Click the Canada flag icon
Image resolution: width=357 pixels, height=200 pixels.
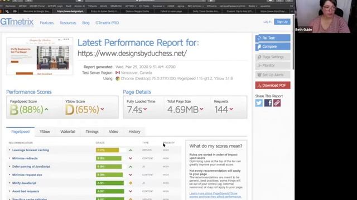click(118, 73)
